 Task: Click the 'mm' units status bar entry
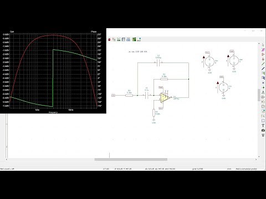coord(229,169)
